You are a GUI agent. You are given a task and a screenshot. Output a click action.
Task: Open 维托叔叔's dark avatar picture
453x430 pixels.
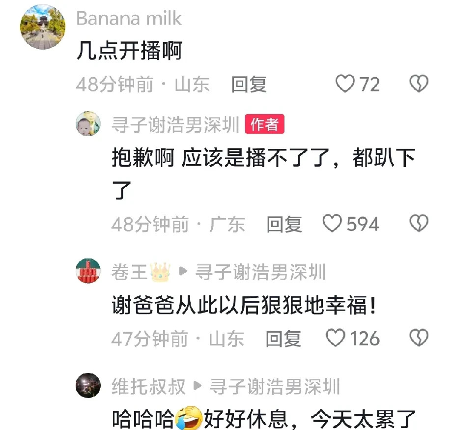pos(88,385)
